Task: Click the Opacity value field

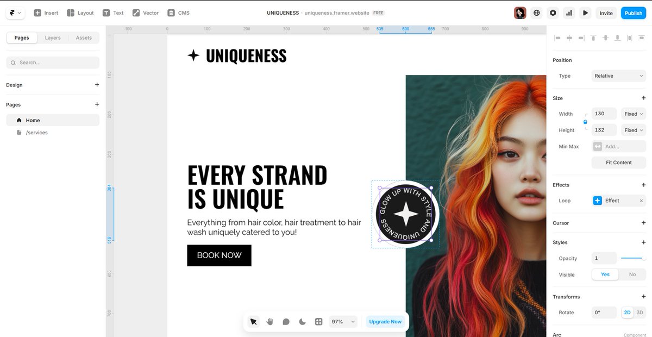Action: pyautogui.click(x=604, y=258)
